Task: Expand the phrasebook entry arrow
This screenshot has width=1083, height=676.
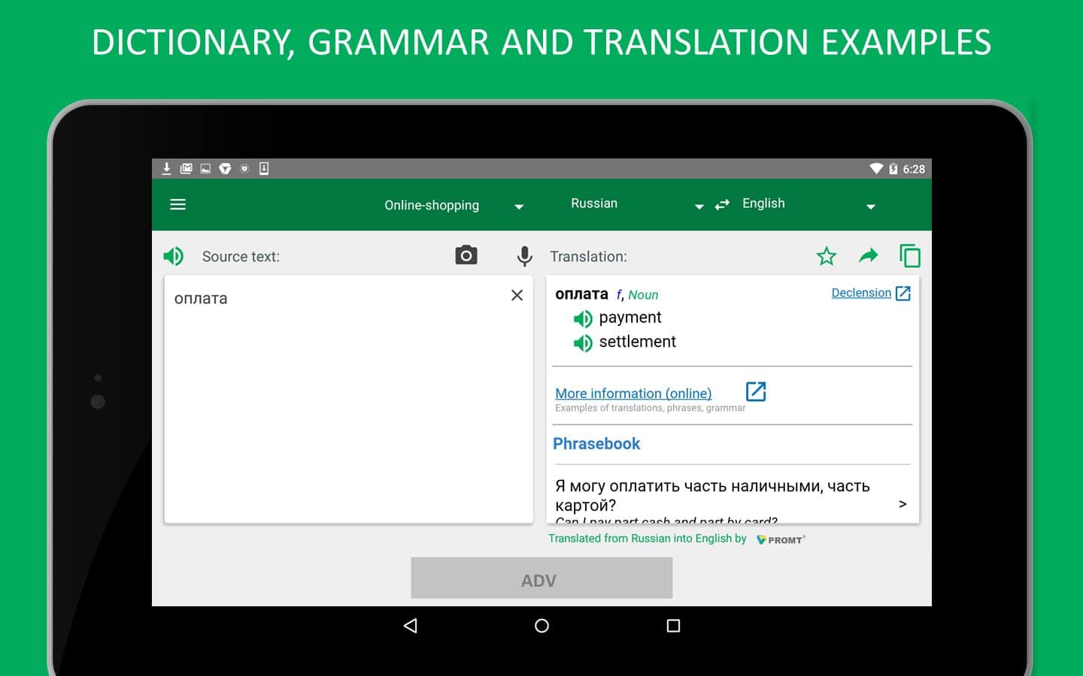Action: (902, 504)
